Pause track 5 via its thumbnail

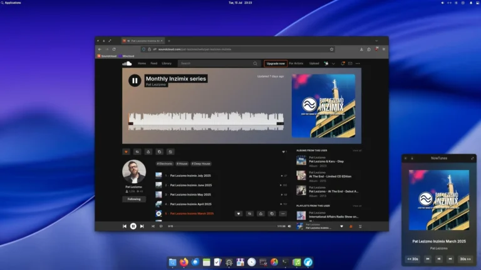point(158,214)
